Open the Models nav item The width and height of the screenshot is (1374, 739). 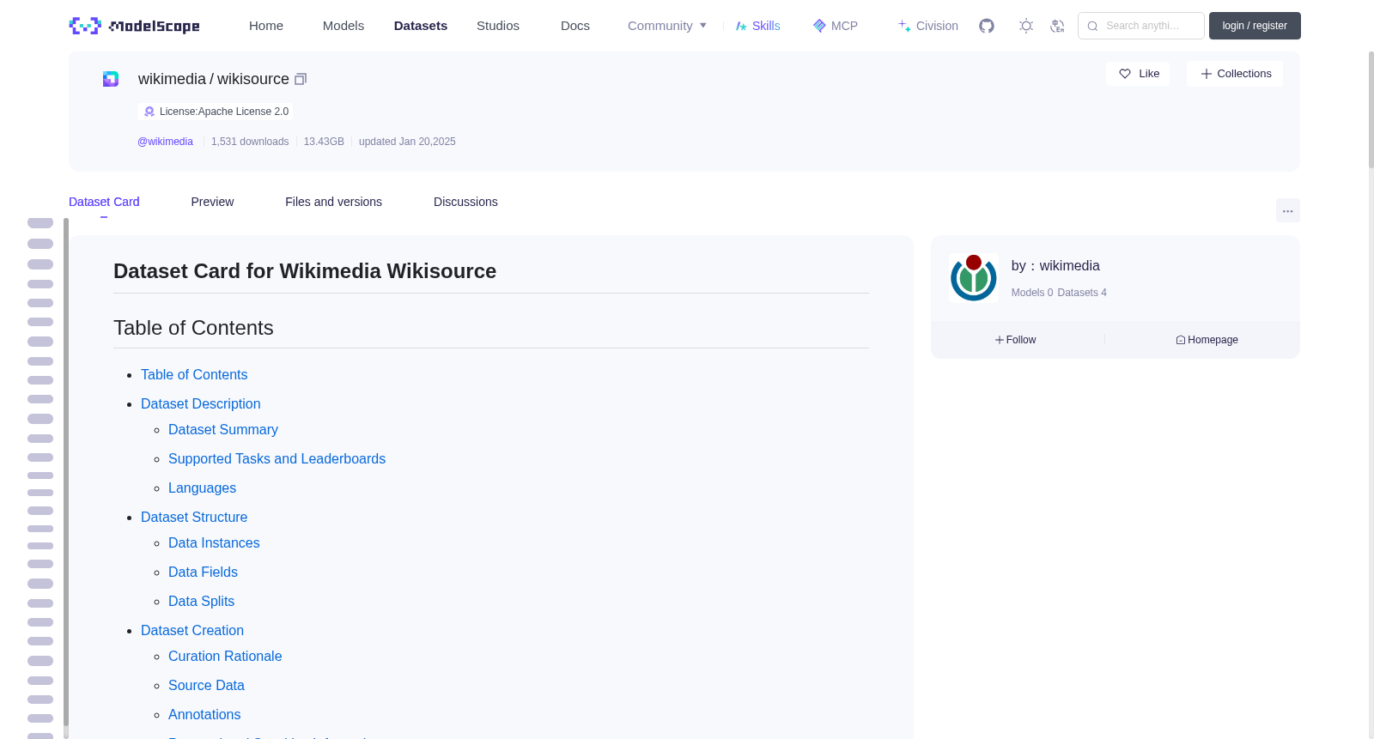tap(343, 26)
